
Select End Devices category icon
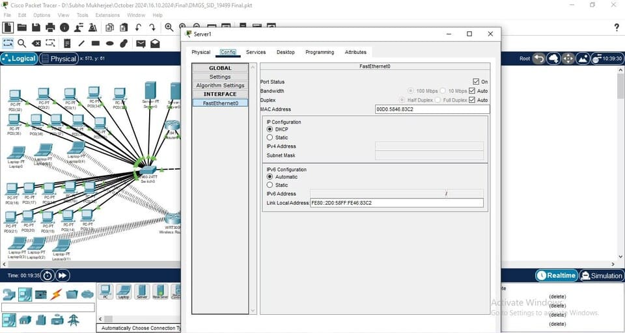[x=25, y=295]
